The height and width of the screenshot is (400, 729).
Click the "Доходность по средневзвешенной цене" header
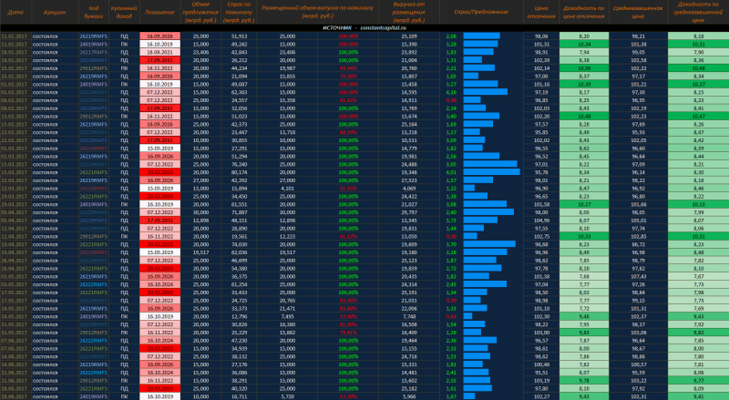(697, 14)
